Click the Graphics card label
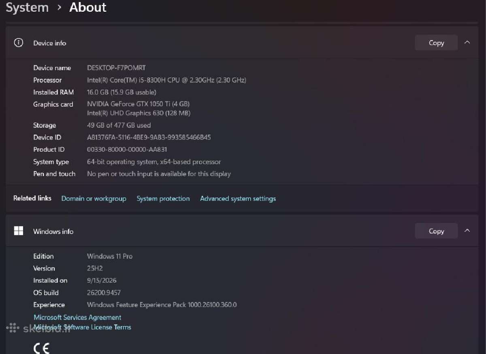Image resolution: width=486 pixels, height=354 pixels. [x=53, y=105]
